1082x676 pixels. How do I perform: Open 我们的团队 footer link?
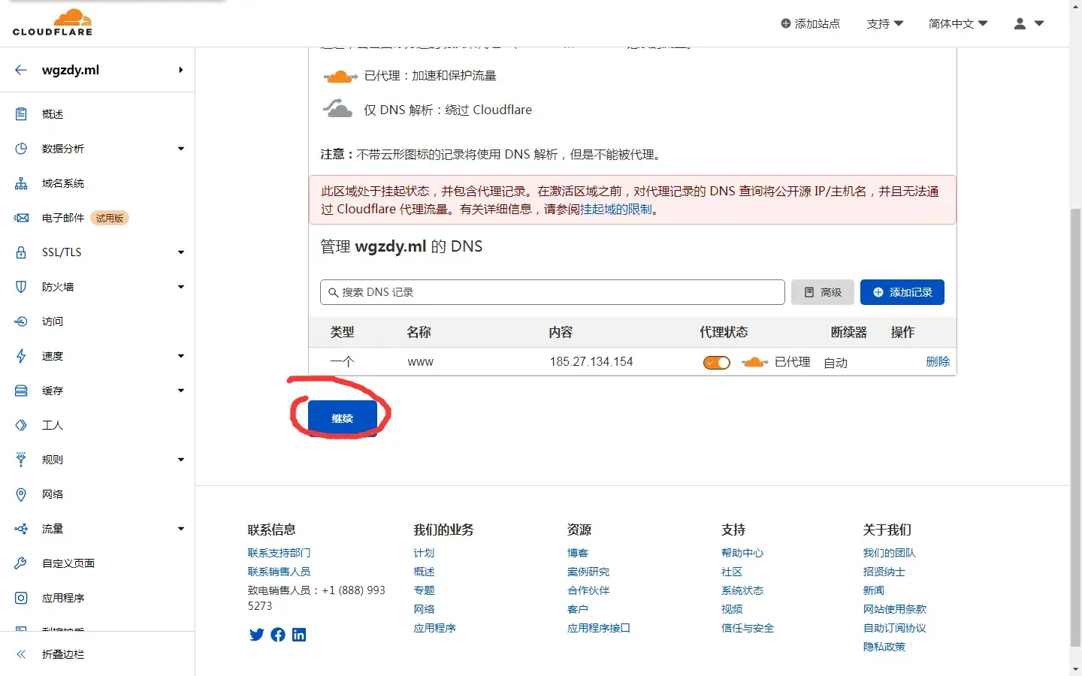pyautogui.click(x=890, y=553)
